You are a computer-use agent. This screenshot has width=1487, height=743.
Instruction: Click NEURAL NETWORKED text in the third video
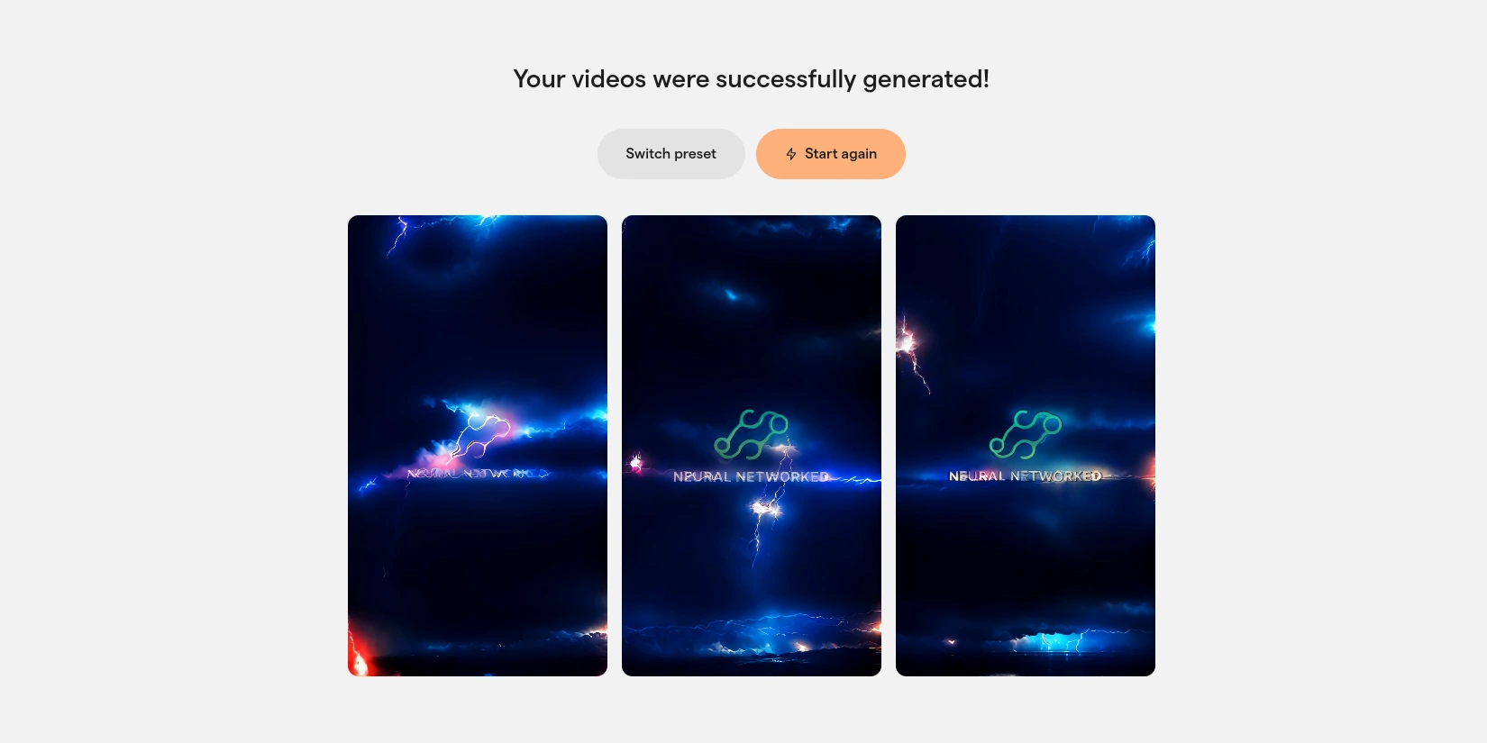point(1026,476)
